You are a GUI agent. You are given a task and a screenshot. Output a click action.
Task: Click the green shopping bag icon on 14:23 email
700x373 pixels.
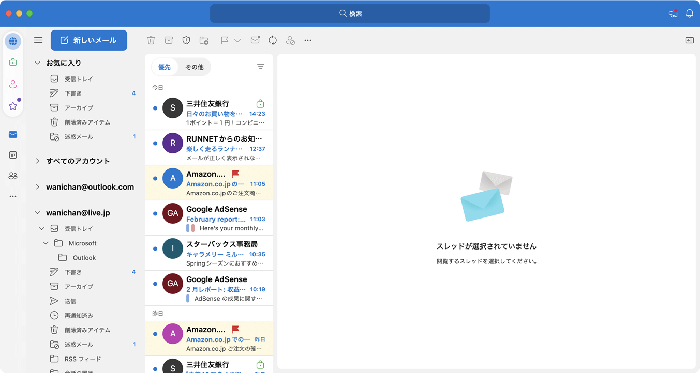(260, 104)
